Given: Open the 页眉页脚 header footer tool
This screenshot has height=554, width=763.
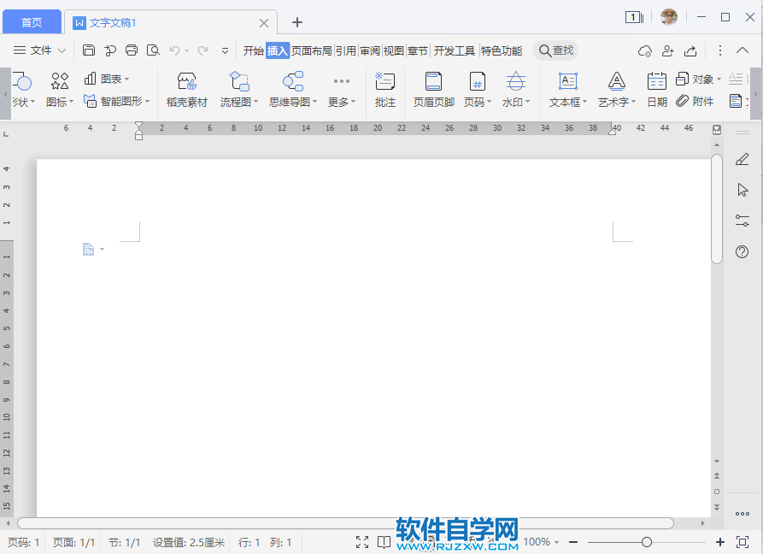Looking at the screenshot, I should [432, 89].
